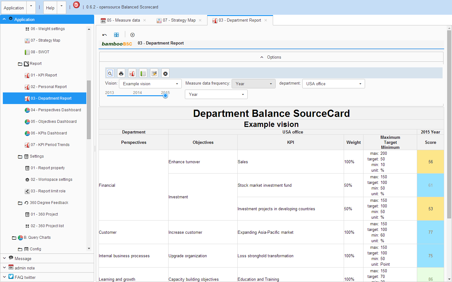Viewport: 452px width, 282px height.
Task: Toggle fullscreen with the blue expand icon
Action: [116, 34]
